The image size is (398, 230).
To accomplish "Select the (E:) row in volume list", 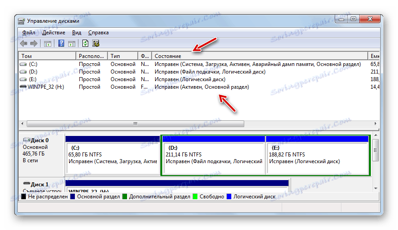I will pos(199,79).
